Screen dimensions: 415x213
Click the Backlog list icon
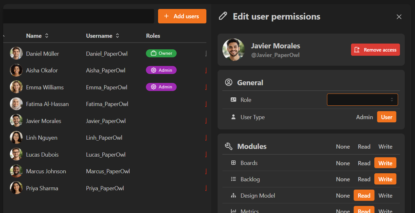(x=233, y=179)
